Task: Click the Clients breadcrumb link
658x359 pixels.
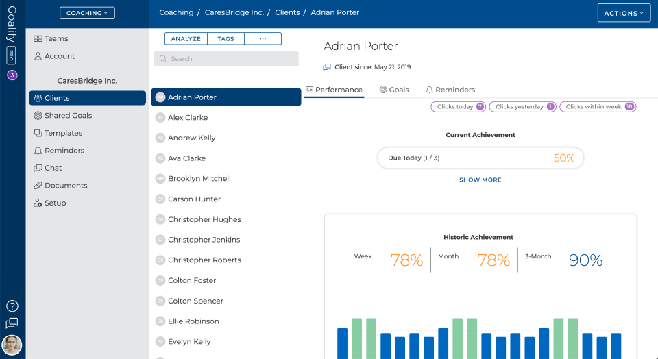Action: pyautogui.click(x=287, y=12)
